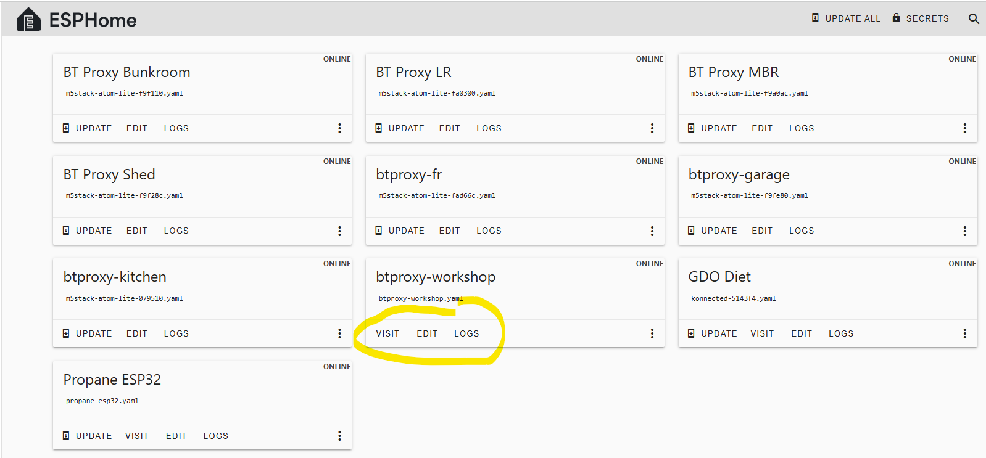Viewport: 986px width, 458px height.
Task: Click update icon on Propane ESP32 card
Action: 66,436
